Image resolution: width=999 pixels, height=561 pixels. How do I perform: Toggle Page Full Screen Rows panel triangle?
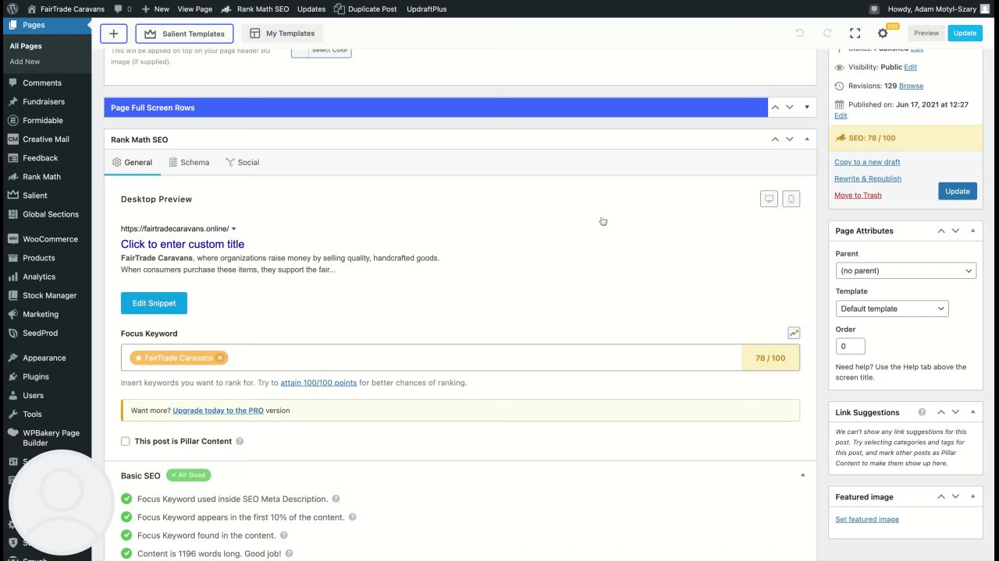(806, 108)
